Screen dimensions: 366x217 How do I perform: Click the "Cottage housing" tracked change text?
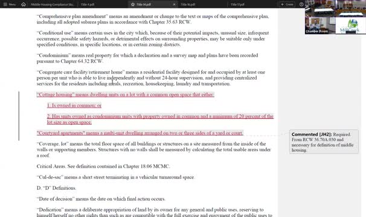[x=126, y=95]
